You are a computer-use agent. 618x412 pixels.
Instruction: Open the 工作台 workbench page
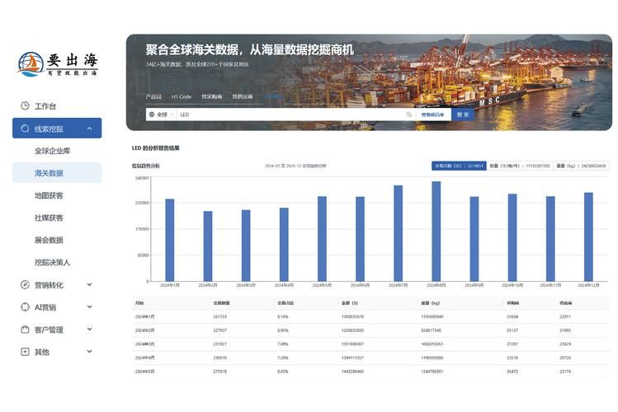coord(57,105)
